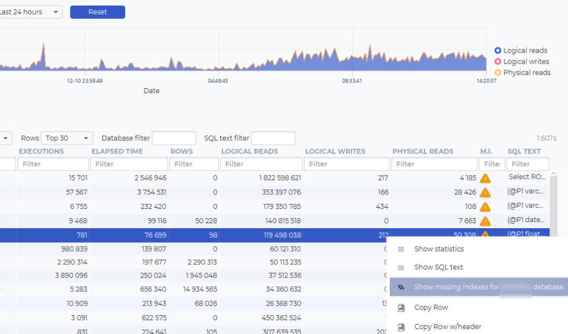Click the Copy Row w/header menu icon

click(x=401, y=327)
